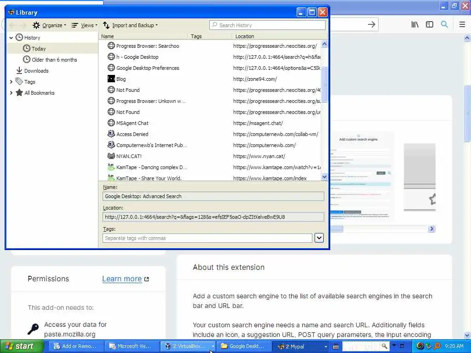
Task: Click the on-screen keyboard taskbar icon
Action: tap(336, 347)
